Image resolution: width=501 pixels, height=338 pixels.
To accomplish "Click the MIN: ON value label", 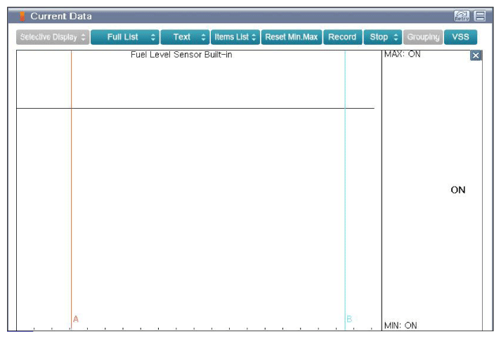I will coord(401,325).
